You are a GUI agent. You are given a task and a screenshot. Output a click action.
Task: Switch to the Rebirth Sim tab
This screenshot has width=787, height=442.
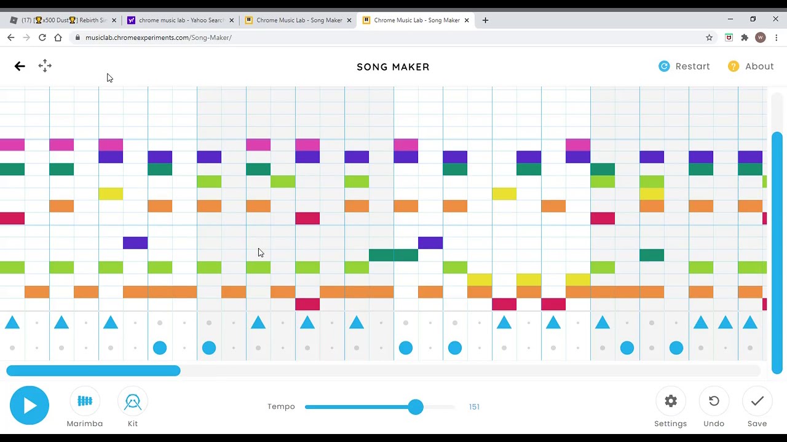[62, 20]
